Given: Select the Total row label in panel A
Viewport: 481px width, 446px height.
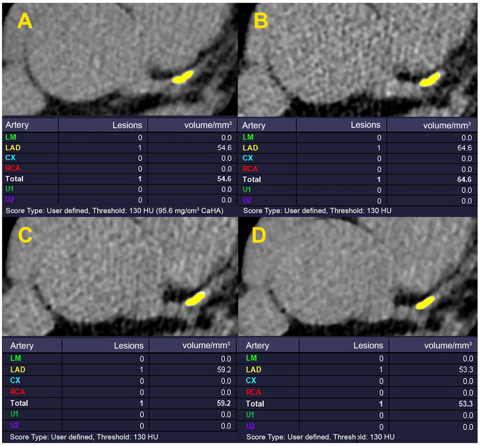Looking at the screenshot, I should pyautogui.click(x=14, y=179).
